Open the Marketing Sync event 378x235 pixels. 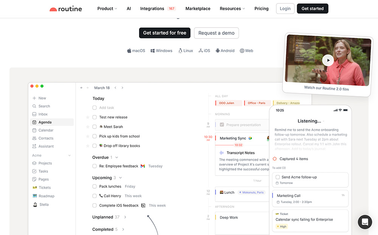pyautogui.click(x=242, y=138)
